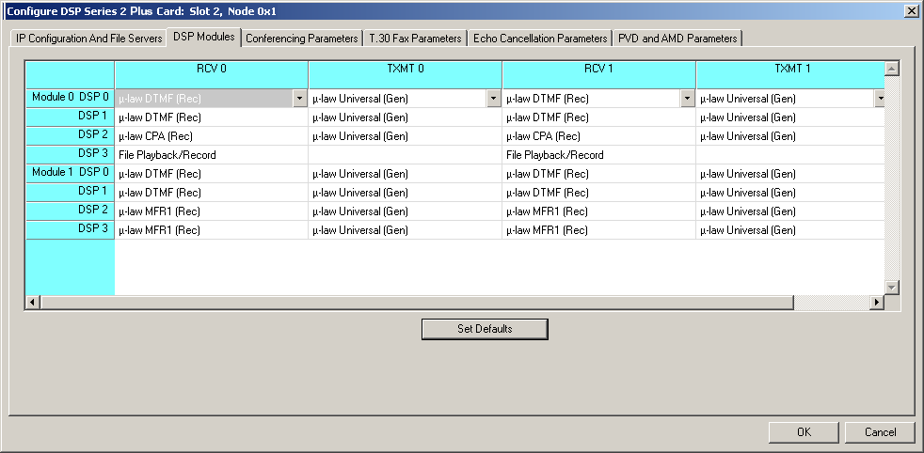The image size is (924, 453).
Task: Select DSP 3 µ-law MFR1 (Rec) cell in RCV 0
Action: [211, 229]
